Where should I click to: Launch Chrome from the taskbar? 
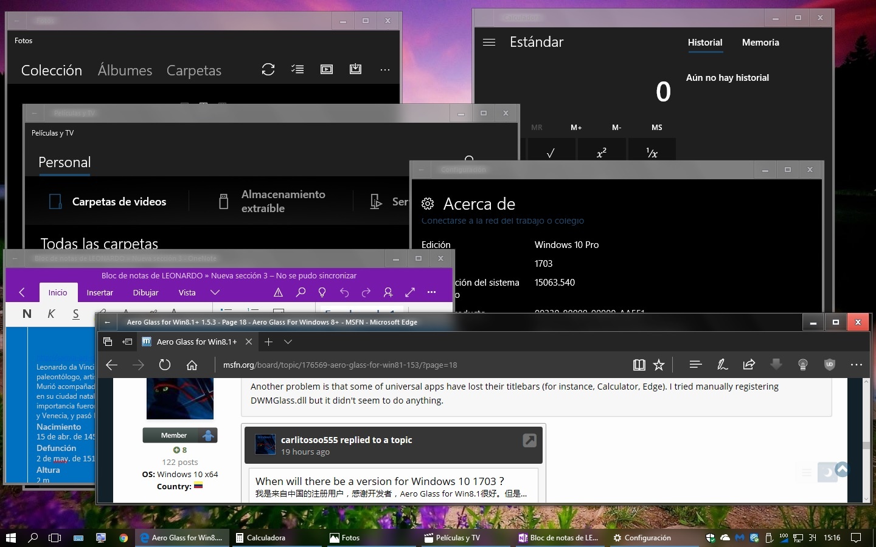coord(123,538)
